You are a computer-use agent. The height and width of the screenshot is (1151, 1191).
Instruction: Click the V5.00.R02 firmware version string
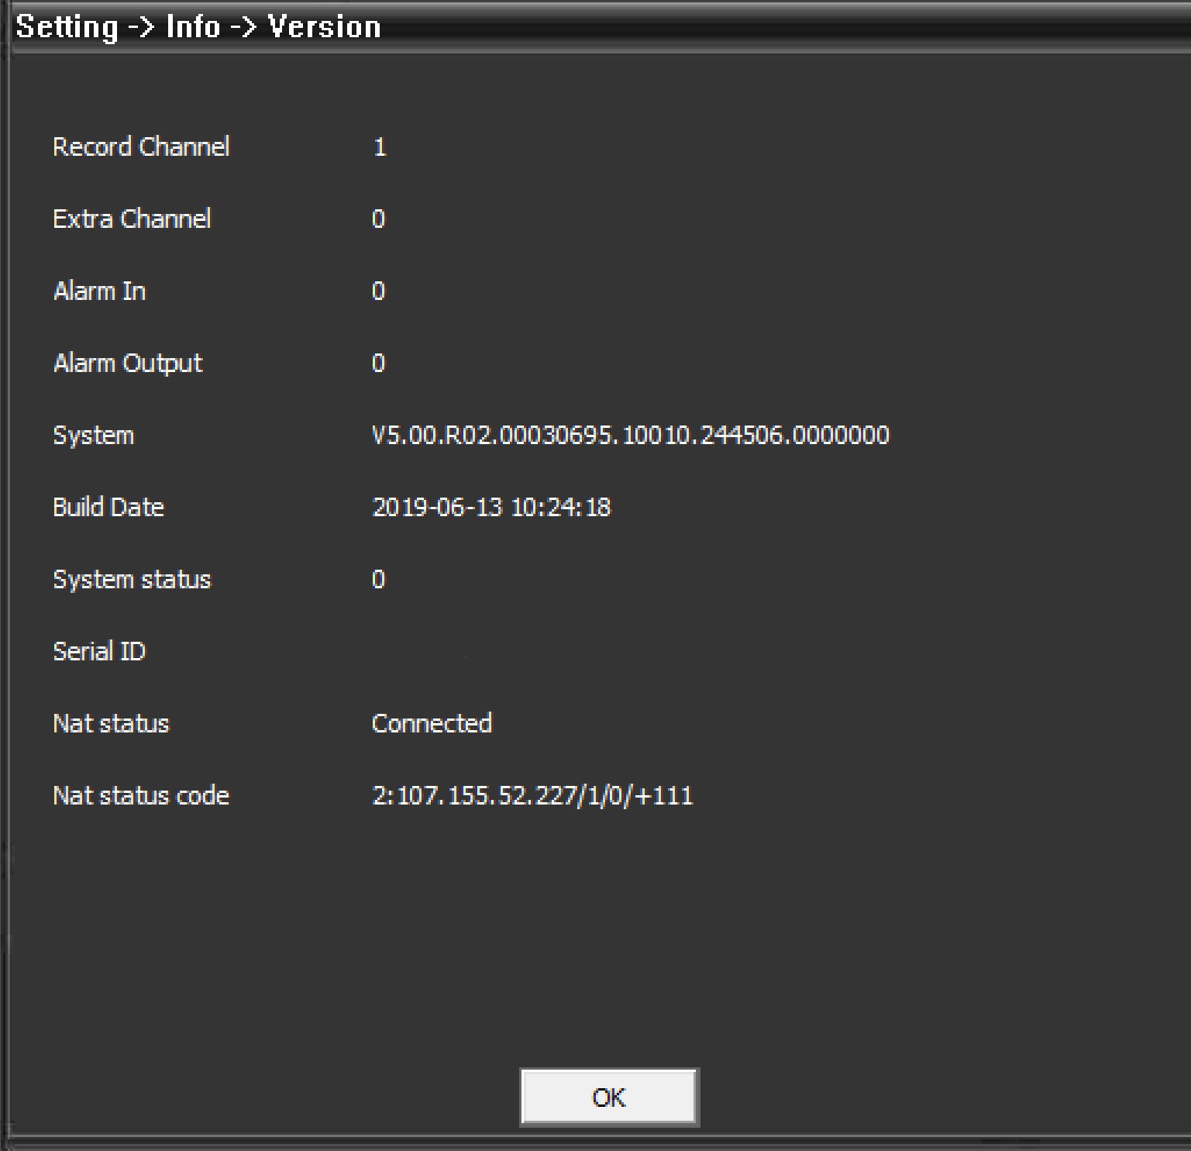(630, 436)
